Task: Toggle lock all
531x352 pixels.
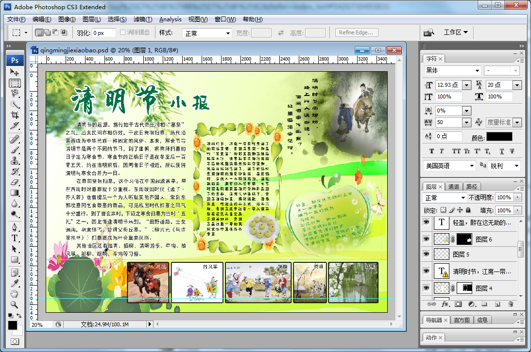Action: click(x=468, y=210)
